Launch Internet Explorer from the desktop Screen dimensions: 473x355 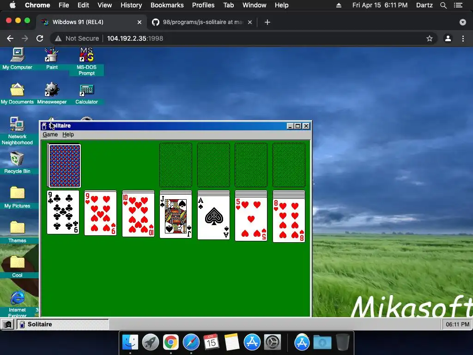click(x=17, y=303)
